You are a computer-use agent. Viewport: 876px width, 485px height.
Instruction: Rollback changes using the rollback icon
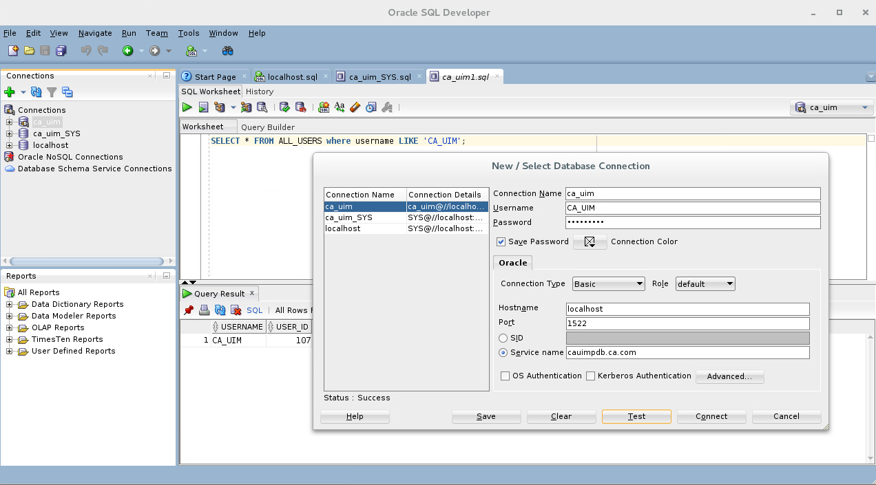click(x=300, y=107)
